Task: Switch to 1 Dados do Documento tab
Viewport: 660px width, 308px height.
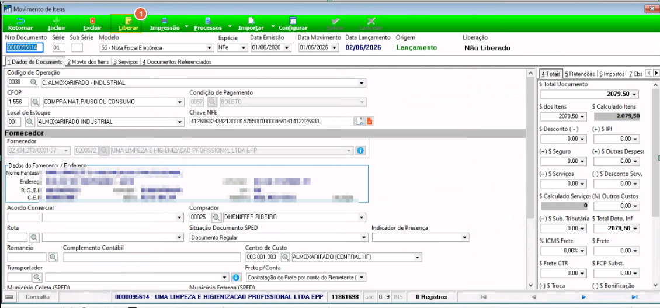Action: 34,62
